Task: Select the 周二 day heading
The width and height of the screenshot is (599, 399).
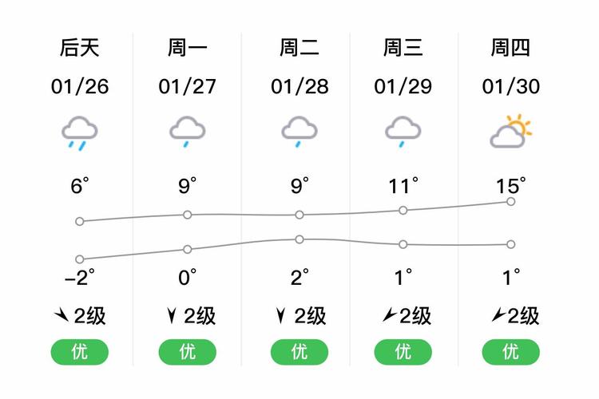Action: (x=299, y=49)
